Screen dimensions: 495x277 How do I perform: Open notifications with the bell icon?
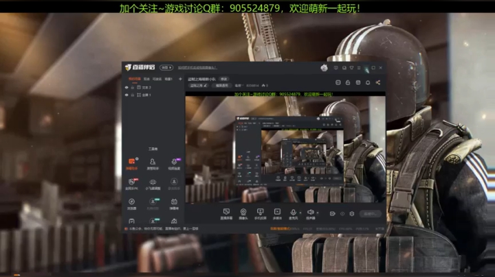[368, 82]
